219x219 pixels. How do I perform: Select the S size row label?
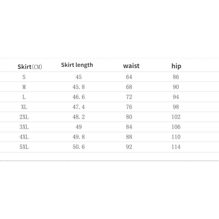point(24,77)
